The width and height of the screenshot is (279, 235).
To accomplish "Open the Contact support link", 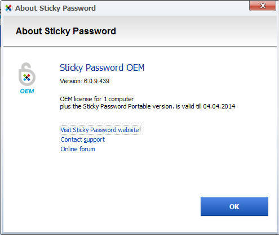I will (83, 139).
